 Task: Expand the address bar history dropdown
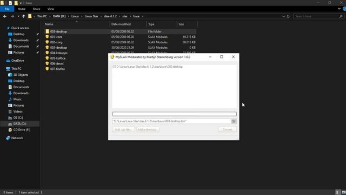tap(283, 16)
